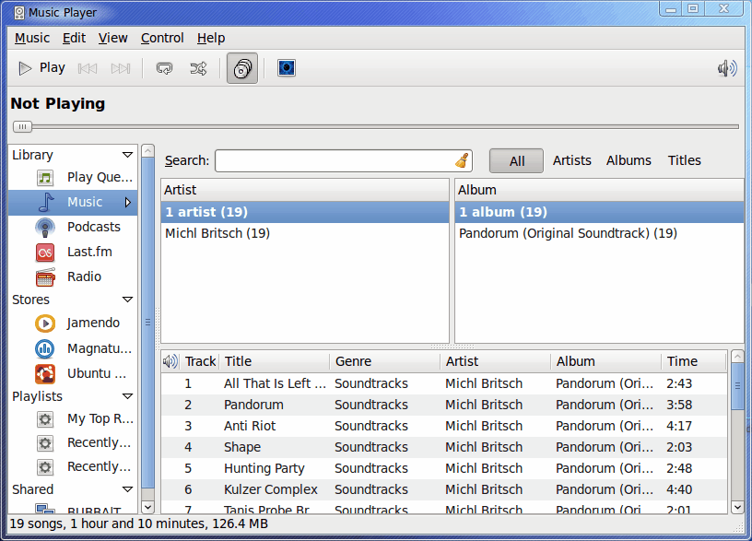
Task: Open the Control menu
Action: click(x=162, y=38)
